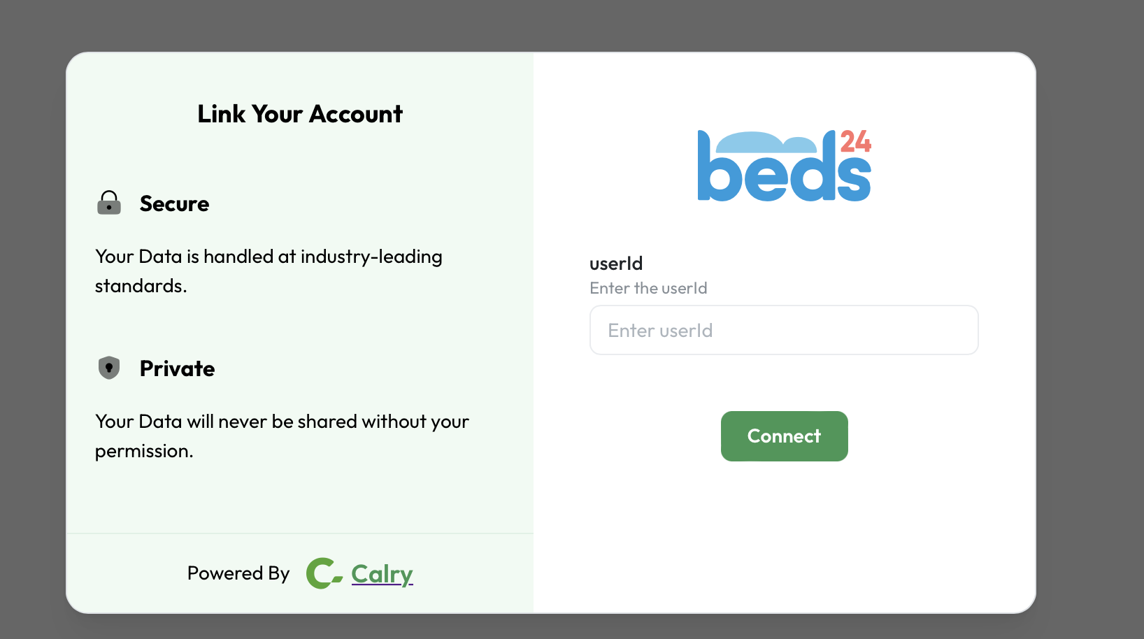This screenshot has height=639, width=1144.
Task: Select the userId field label
Action: click(616, 264)
